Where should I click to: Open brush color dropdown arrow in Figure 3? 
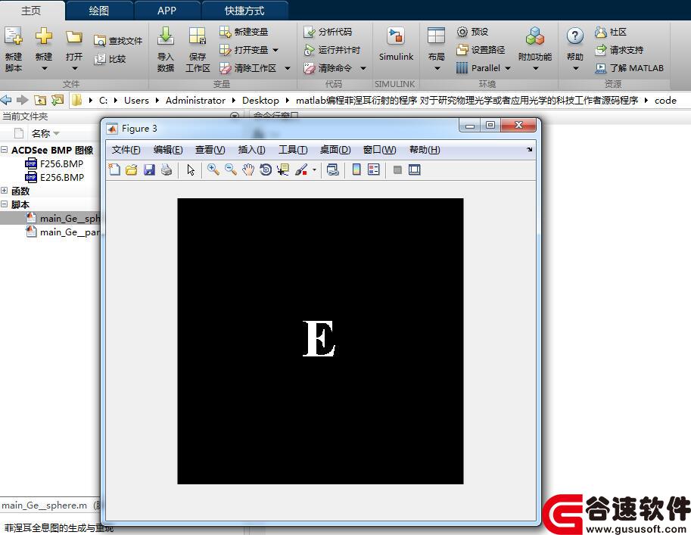[x=314, y=170]
